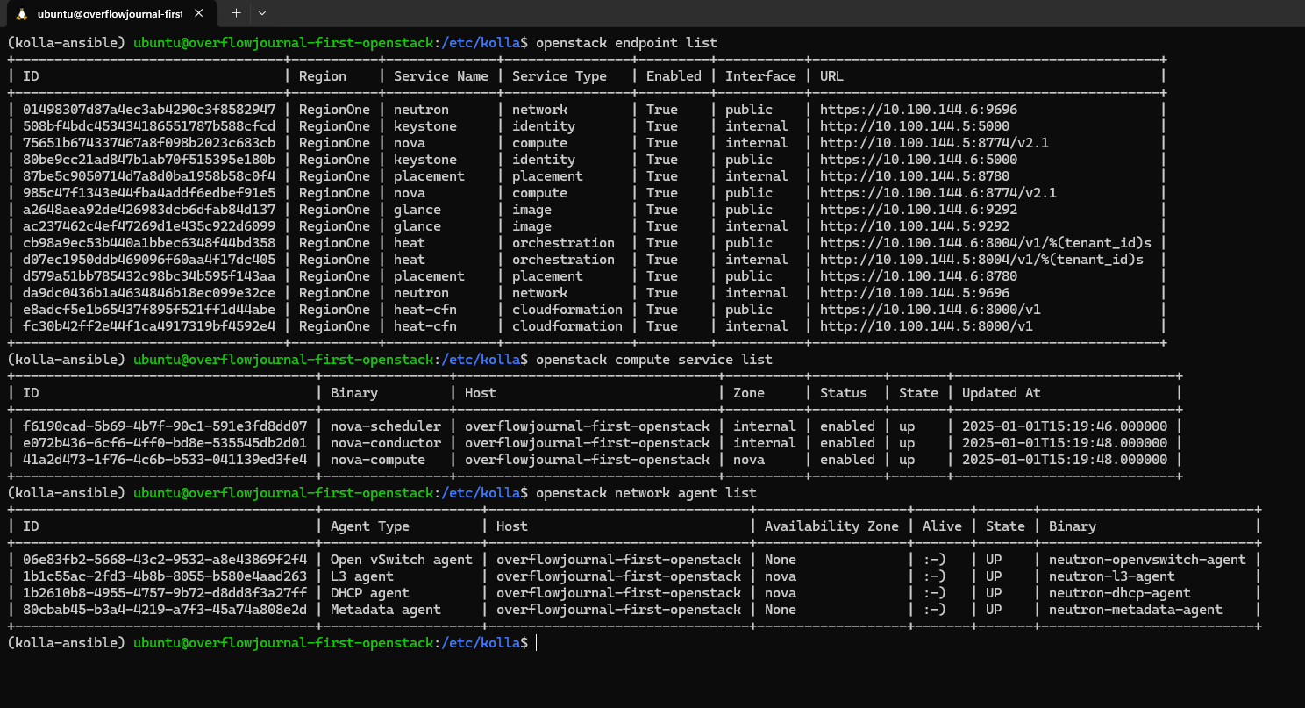Viewport: 1305px width, 708px height.
Task: Click 'openstack network agent list' command text
Action: pos(646,493)
